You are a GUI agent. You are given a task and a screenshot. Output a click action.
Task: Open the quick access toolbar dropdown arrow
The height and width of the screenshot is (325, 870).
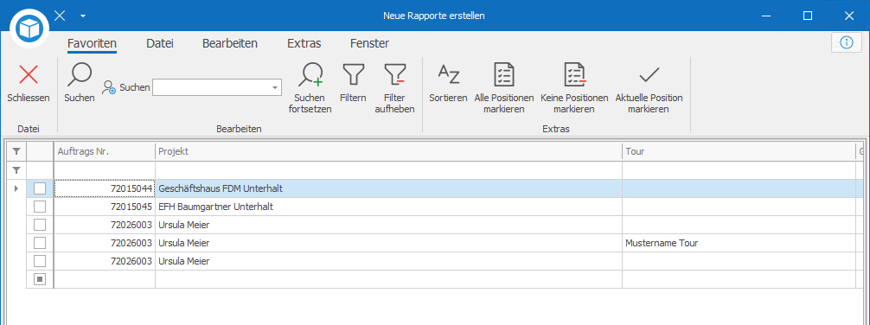(83, 16)
